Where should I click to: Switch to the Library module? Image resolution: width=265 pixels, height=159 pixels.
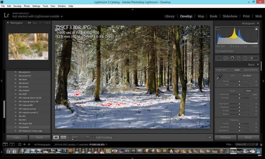click(x=170, y=16)
